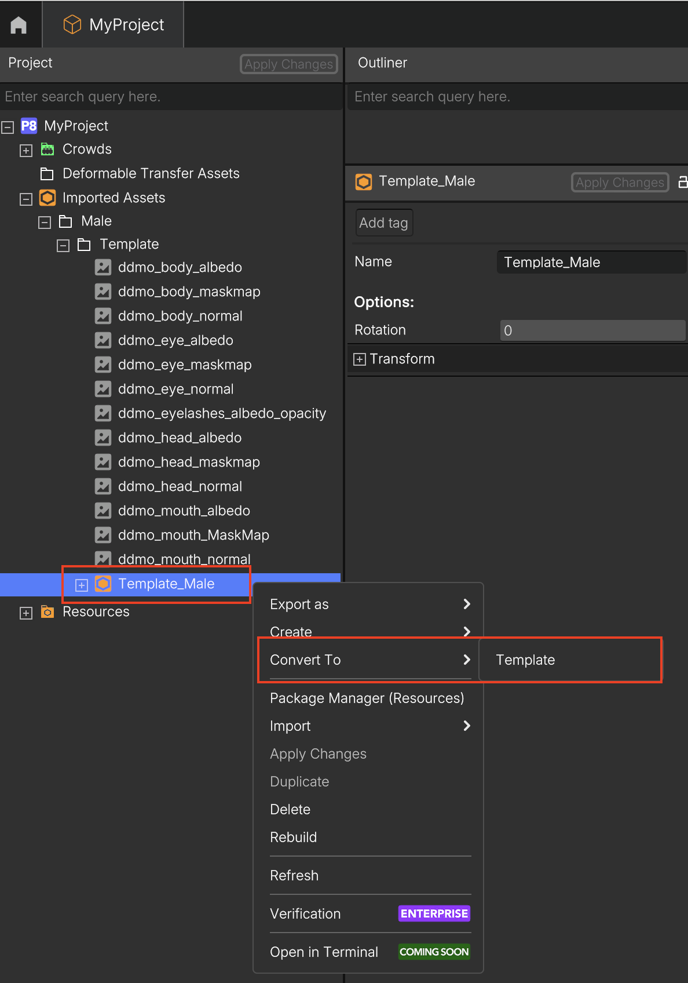Image resolution: width=688 pixels, height=983 pixels.
Task: Click the ddmo_eye_albedo image icon
Action: pyautogui.click(x=103, y=340)
